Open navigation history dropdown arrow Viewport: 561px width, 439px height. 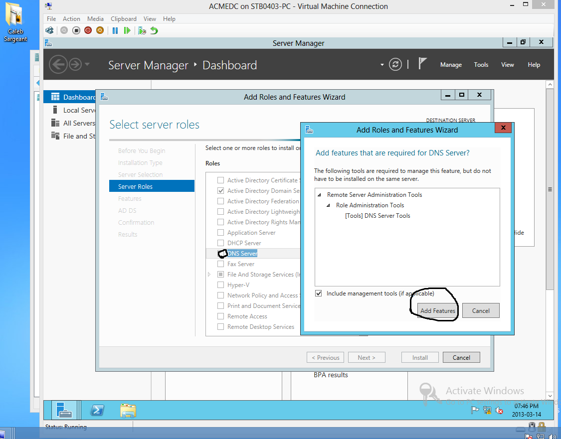pyautogui.click(x=87, y=65)
